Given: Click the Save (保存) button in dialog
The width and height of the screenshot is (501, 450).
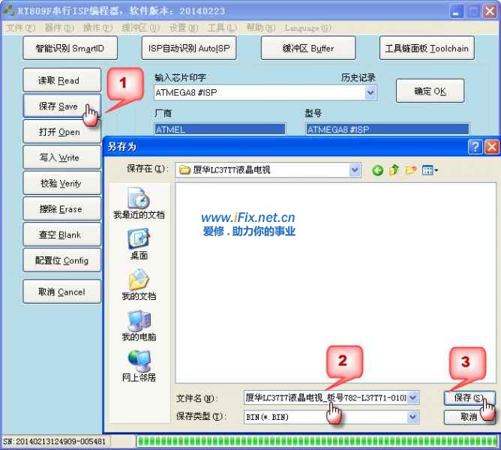Looking at the screenshot, I should pyautogui.click(x=469, y=398).
